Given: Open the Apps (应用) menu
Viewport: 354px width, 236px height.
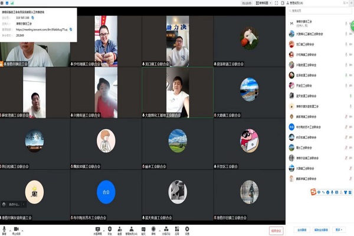Looking at the screenshot, I should point(177,231).
